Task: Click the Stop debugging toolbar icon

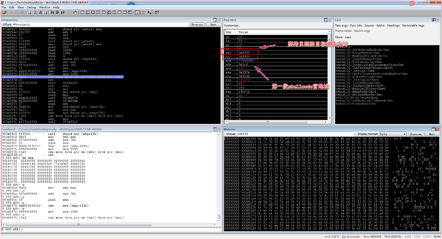Action: click(40, 13)
